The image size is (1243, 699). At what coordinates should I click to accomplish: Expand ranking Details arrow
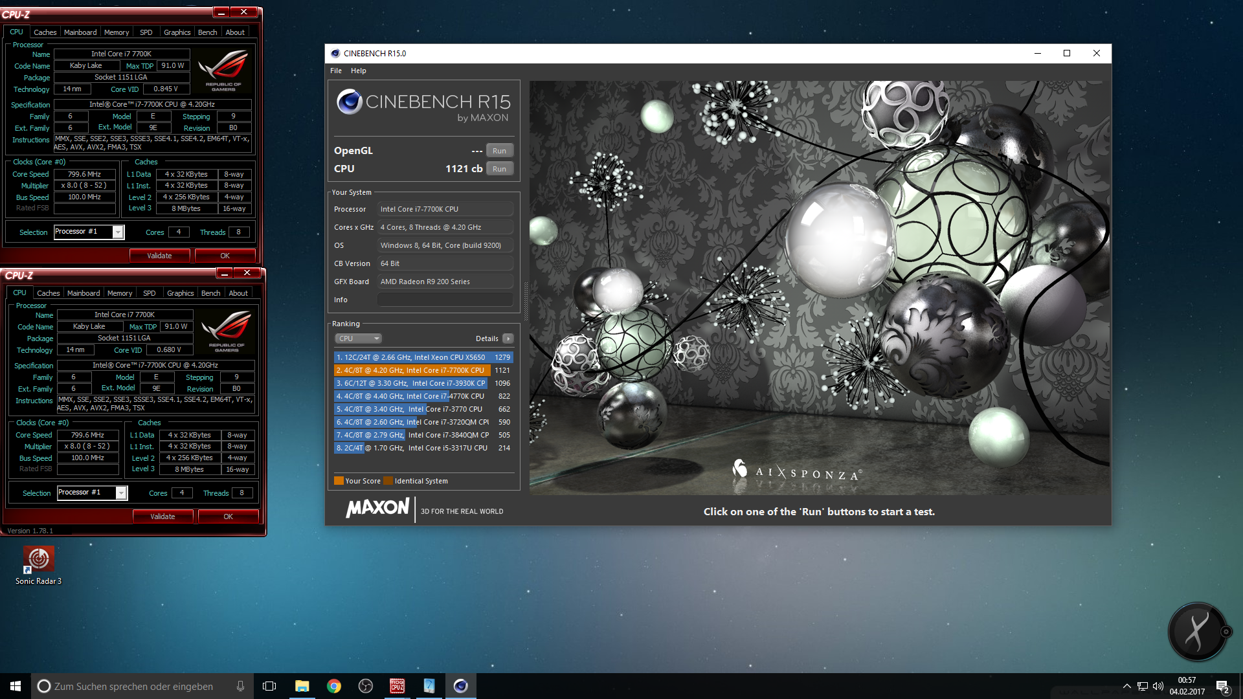coord(508,338)
